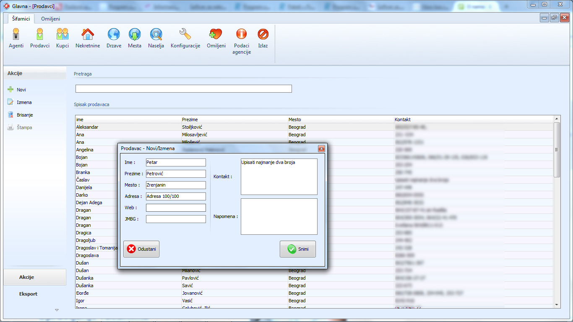
Task: Open the Agenti section icon
Action: tap(16, 34)
